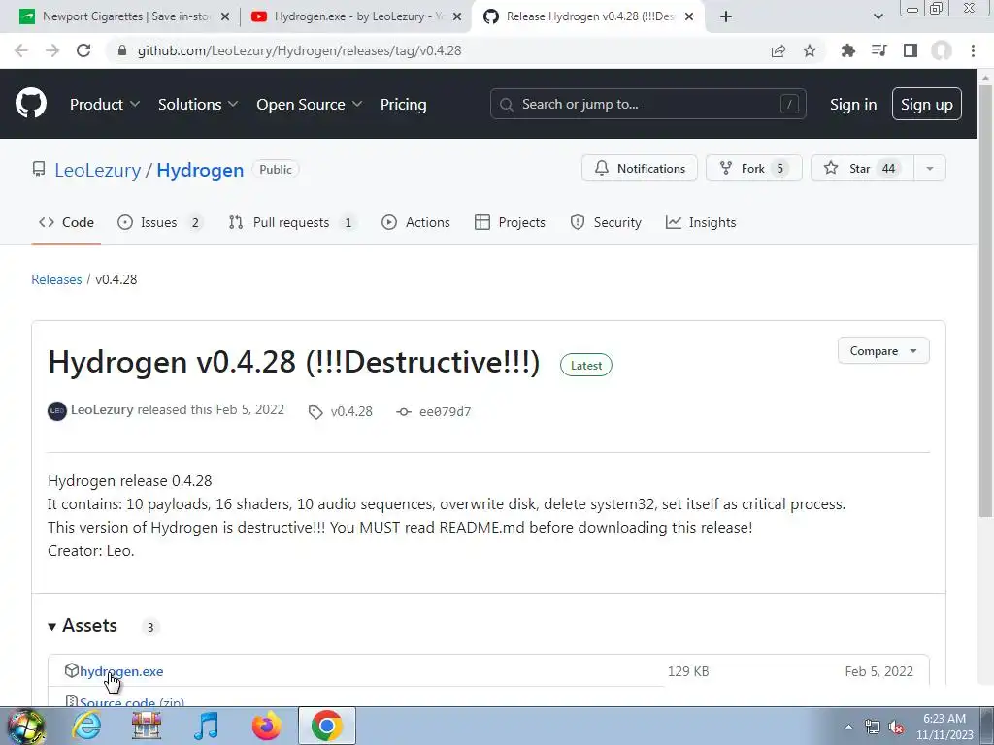Open the media player taskbar icon
The image size is (994, 745).
click(x=206, y=726)
